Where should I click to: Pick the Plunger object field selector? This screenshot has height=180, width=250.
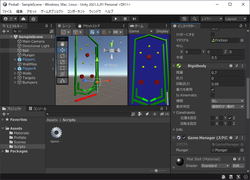click(x=242, y=150)
